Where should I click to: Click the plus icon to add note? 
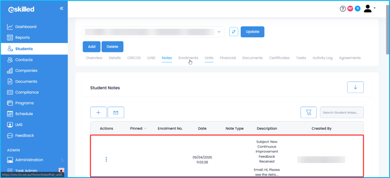point(98,112)
